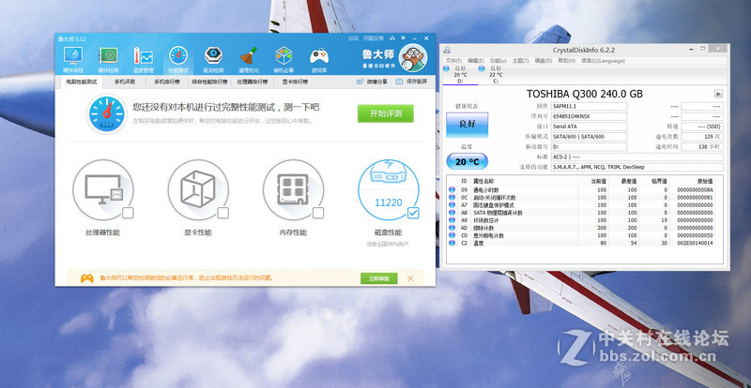Viewport: 751px width, 388px height.
Task: Open the 问题反馈 link in title bar
Action: coord(374,38)
